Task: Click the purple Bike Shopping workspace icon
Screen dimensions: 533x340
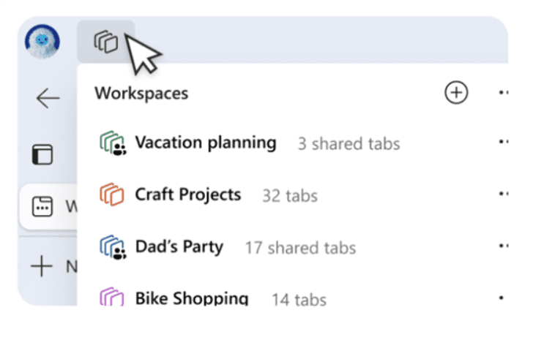Action: 111,298
